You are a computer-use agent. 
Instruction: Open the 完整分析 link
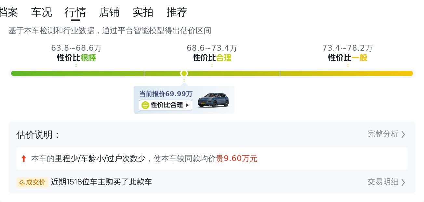[383, 134]
